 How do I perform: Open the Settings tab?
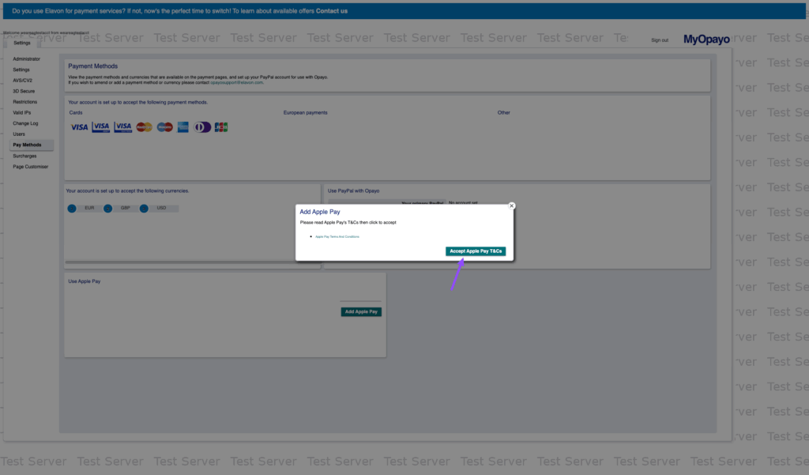point(22,43)
